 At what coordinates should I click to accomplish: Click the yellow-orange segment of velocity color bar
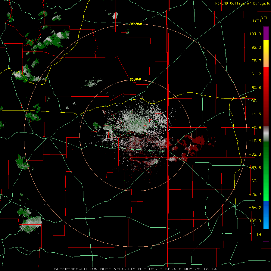coord(266,54)
